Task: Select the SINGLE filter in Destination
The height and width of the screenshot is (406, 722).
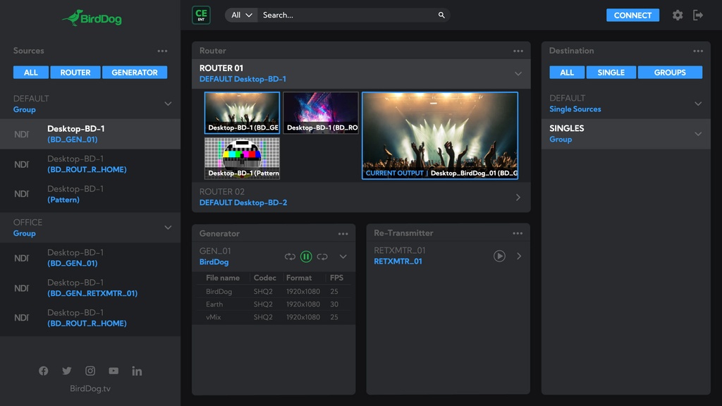Action: (611, 72)
